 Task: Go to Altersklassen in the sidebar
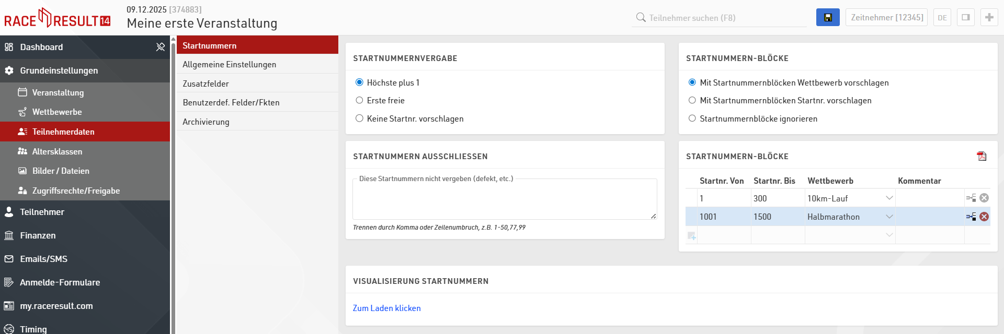click(x=57, y=151)
